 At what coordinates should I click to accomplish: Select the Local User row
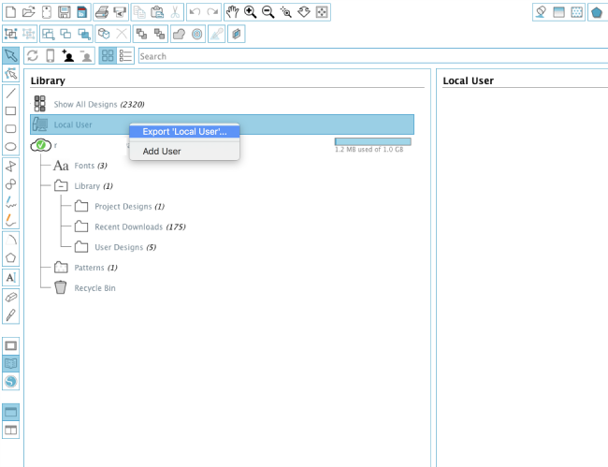[223, 124]
